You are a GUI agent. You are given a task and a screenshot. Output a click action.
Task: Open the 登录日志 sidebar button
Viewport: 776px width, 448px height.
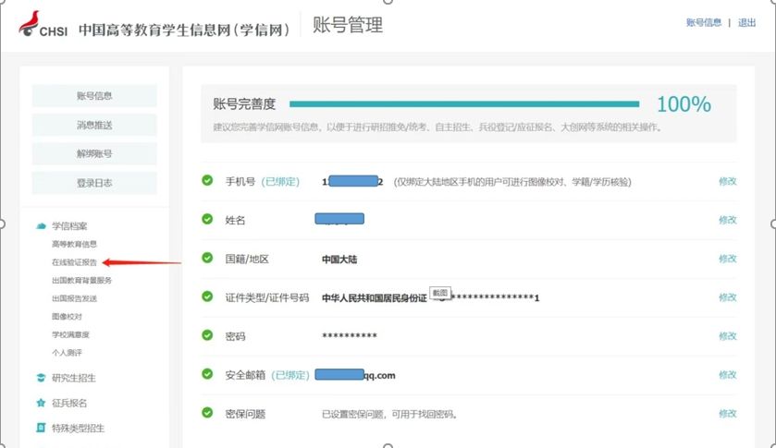pyautogui.click(x=94, y=183)
